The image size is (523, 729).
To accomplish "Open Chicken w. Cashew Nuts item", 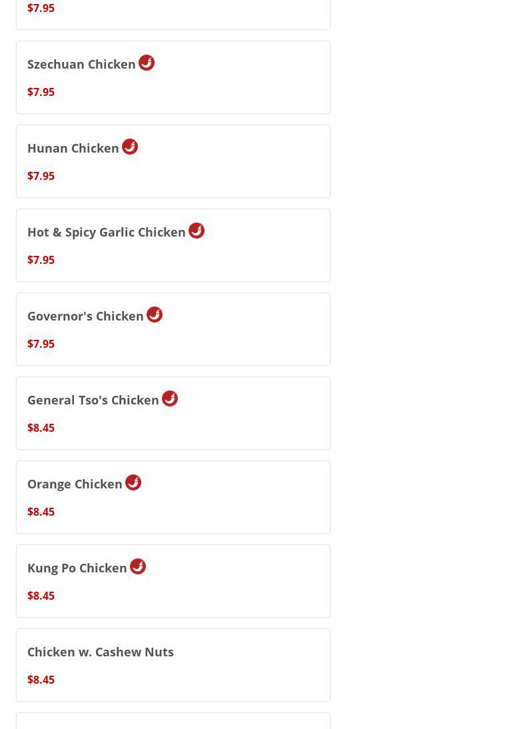I will [x=101, y=652].
